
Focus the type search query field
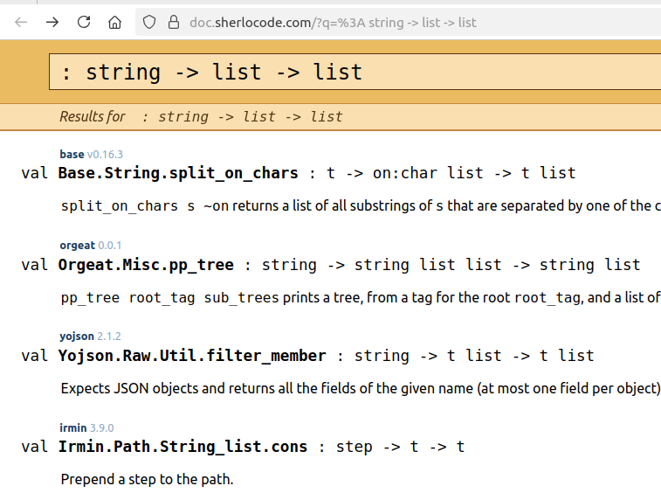349,72
